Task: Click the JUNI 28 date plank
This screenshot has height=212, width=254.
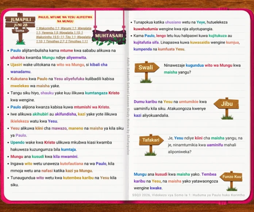Action: pos(20,25)
